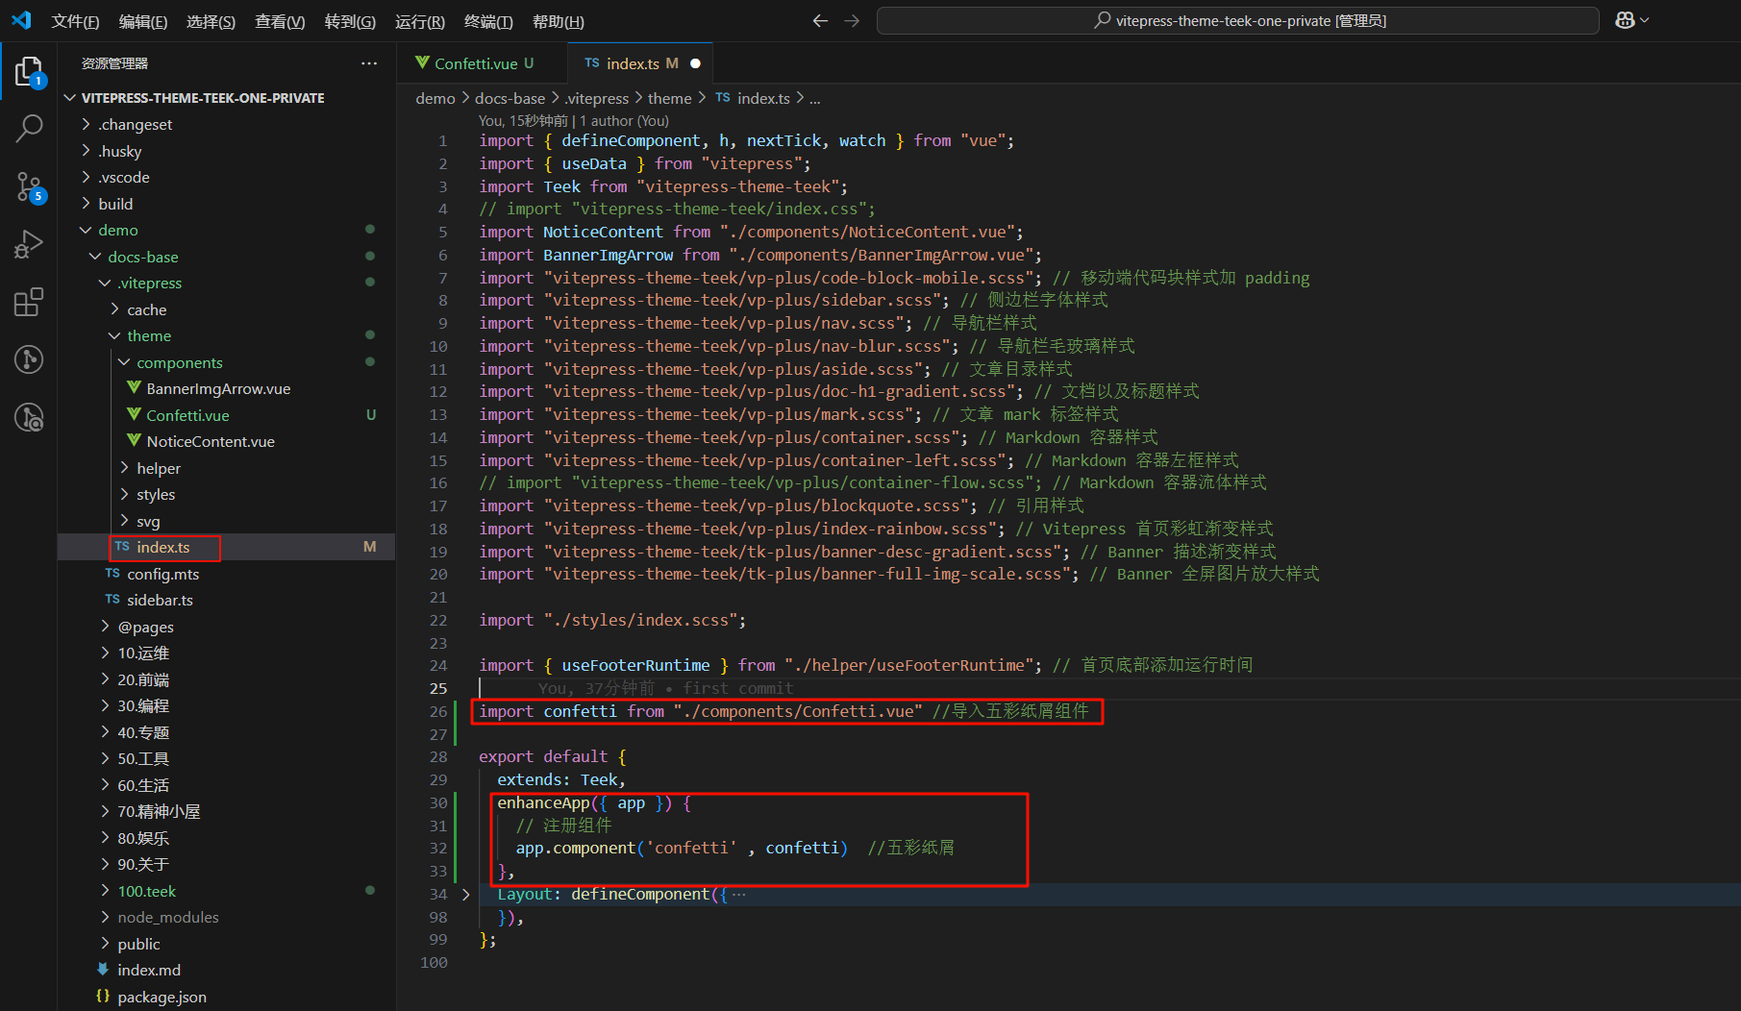
Task: Open index.md file in explorer
Action: pyautogui.click(x=149, y=971)
